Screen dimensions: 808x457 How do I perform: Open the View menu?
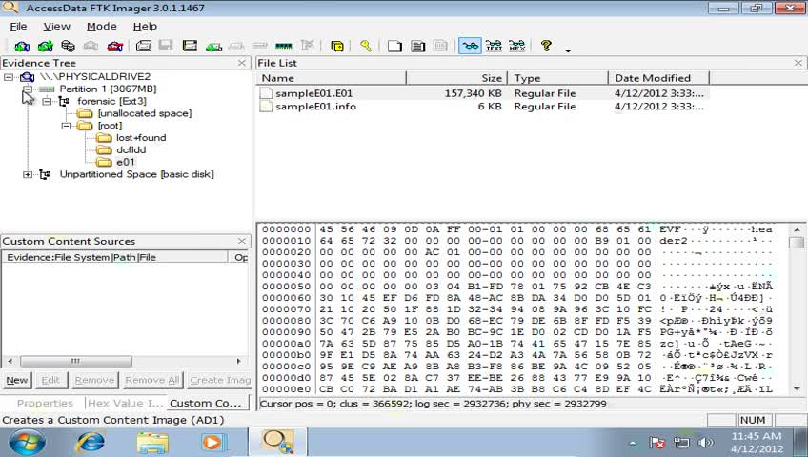coord(56,27)
